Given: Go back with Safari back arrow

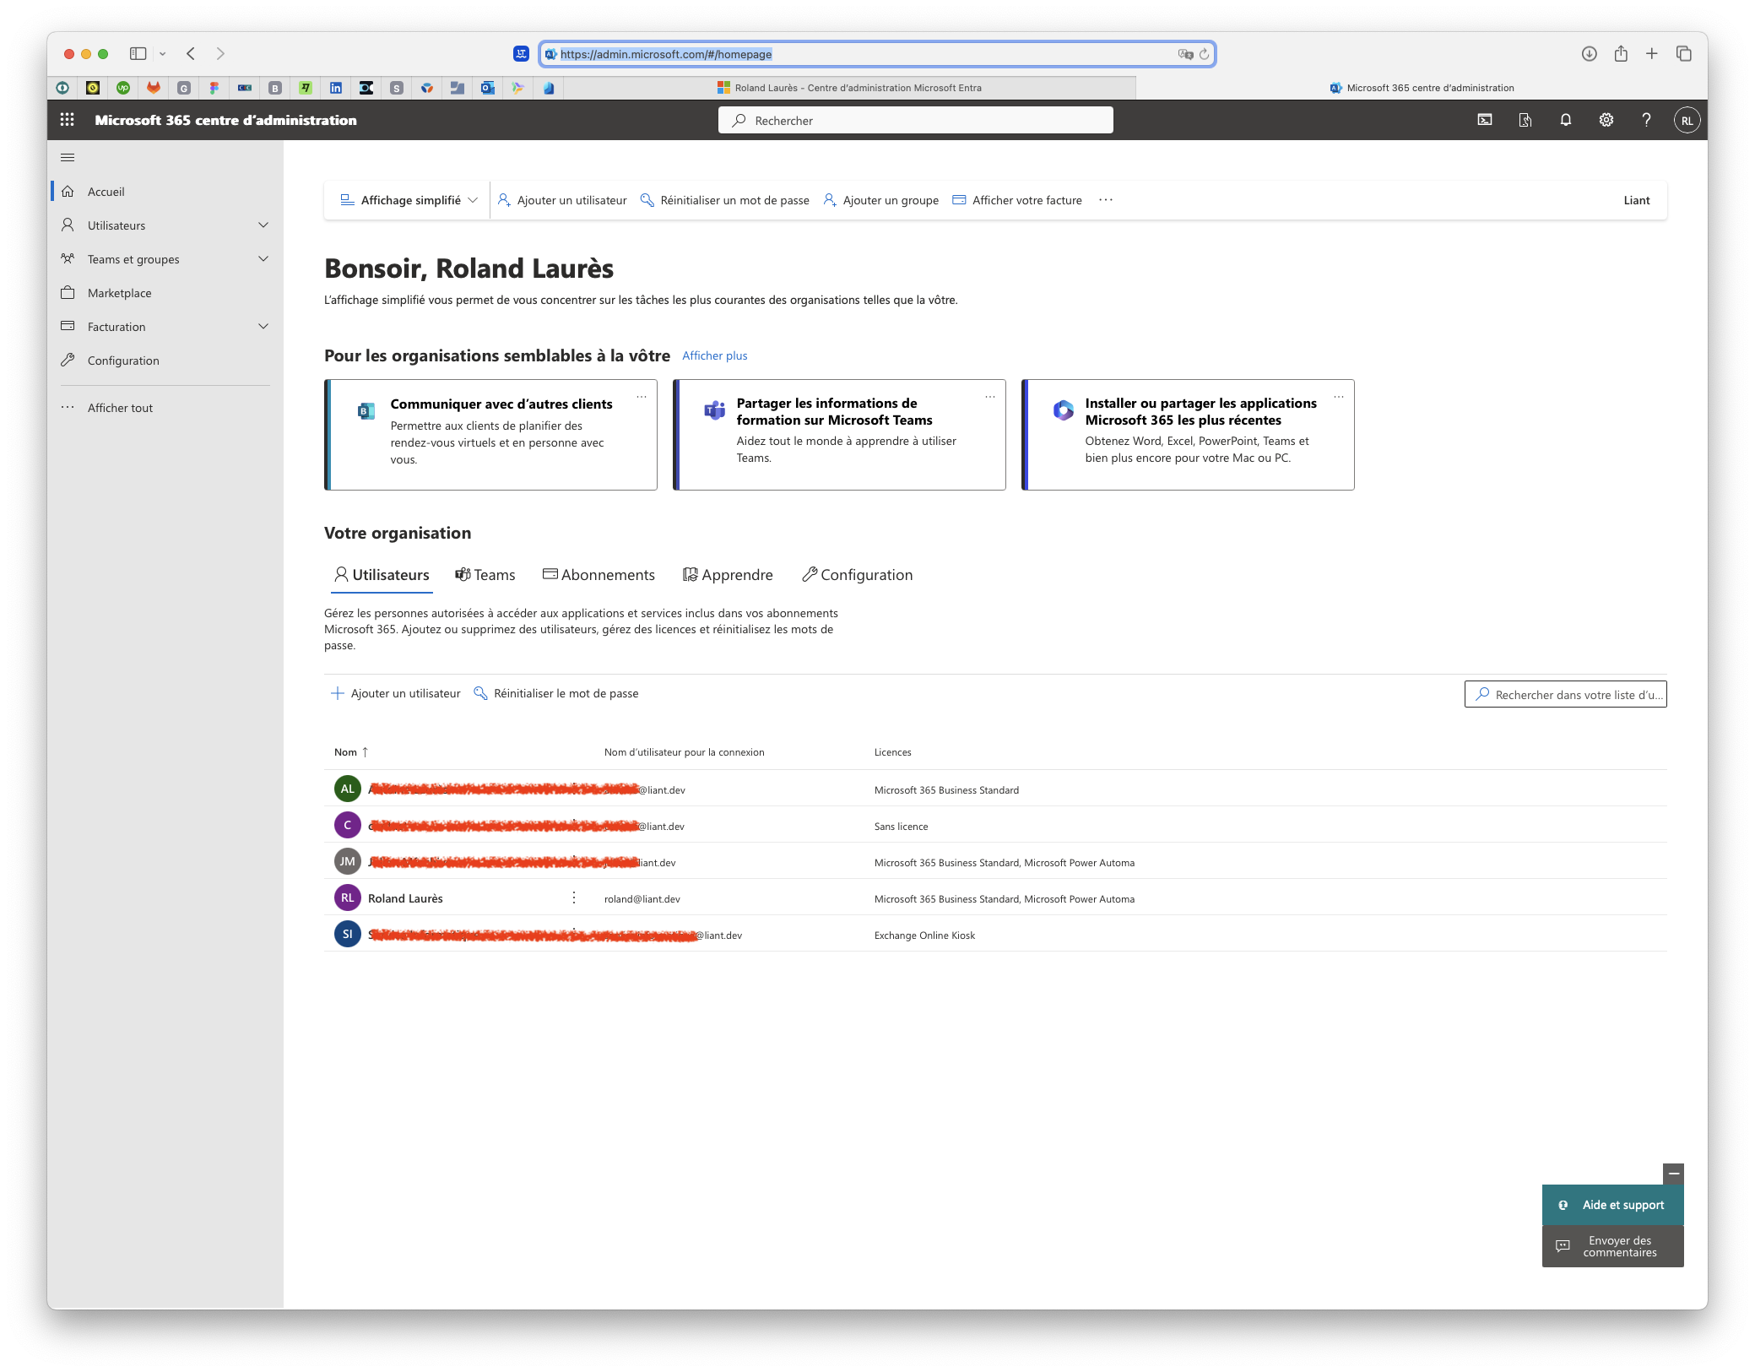Looking at the screenshot, I should [x=191, y=53].
